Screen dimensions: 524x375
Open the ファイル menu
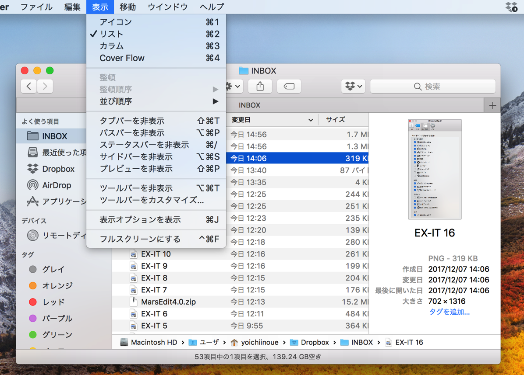[36, 7]
